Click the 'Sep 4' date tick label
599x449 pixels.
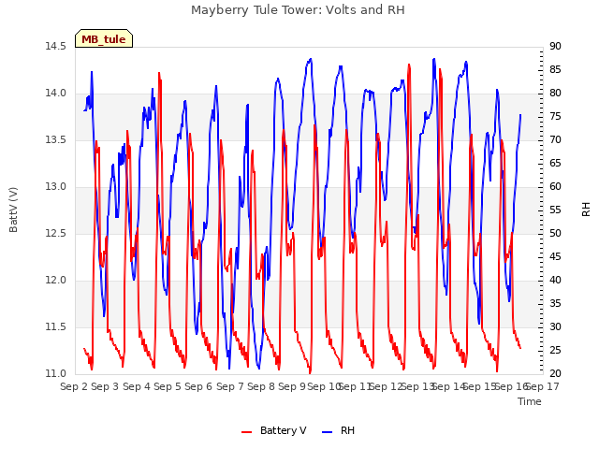point(137,386)
